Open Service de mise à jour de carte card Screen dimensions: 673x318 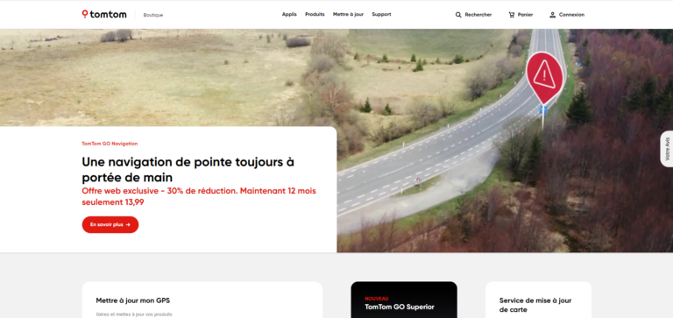click(538, 300)
